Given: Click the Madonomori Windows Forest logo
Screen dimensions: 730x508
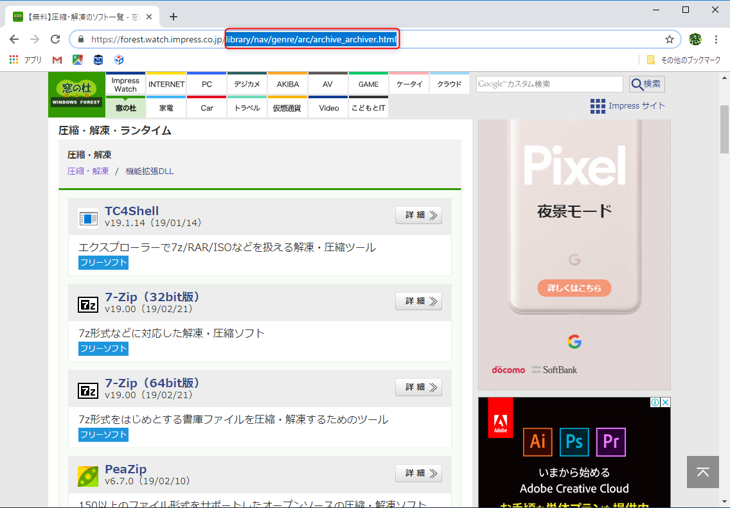Looking at the screenshot, I should pos(76,94).
